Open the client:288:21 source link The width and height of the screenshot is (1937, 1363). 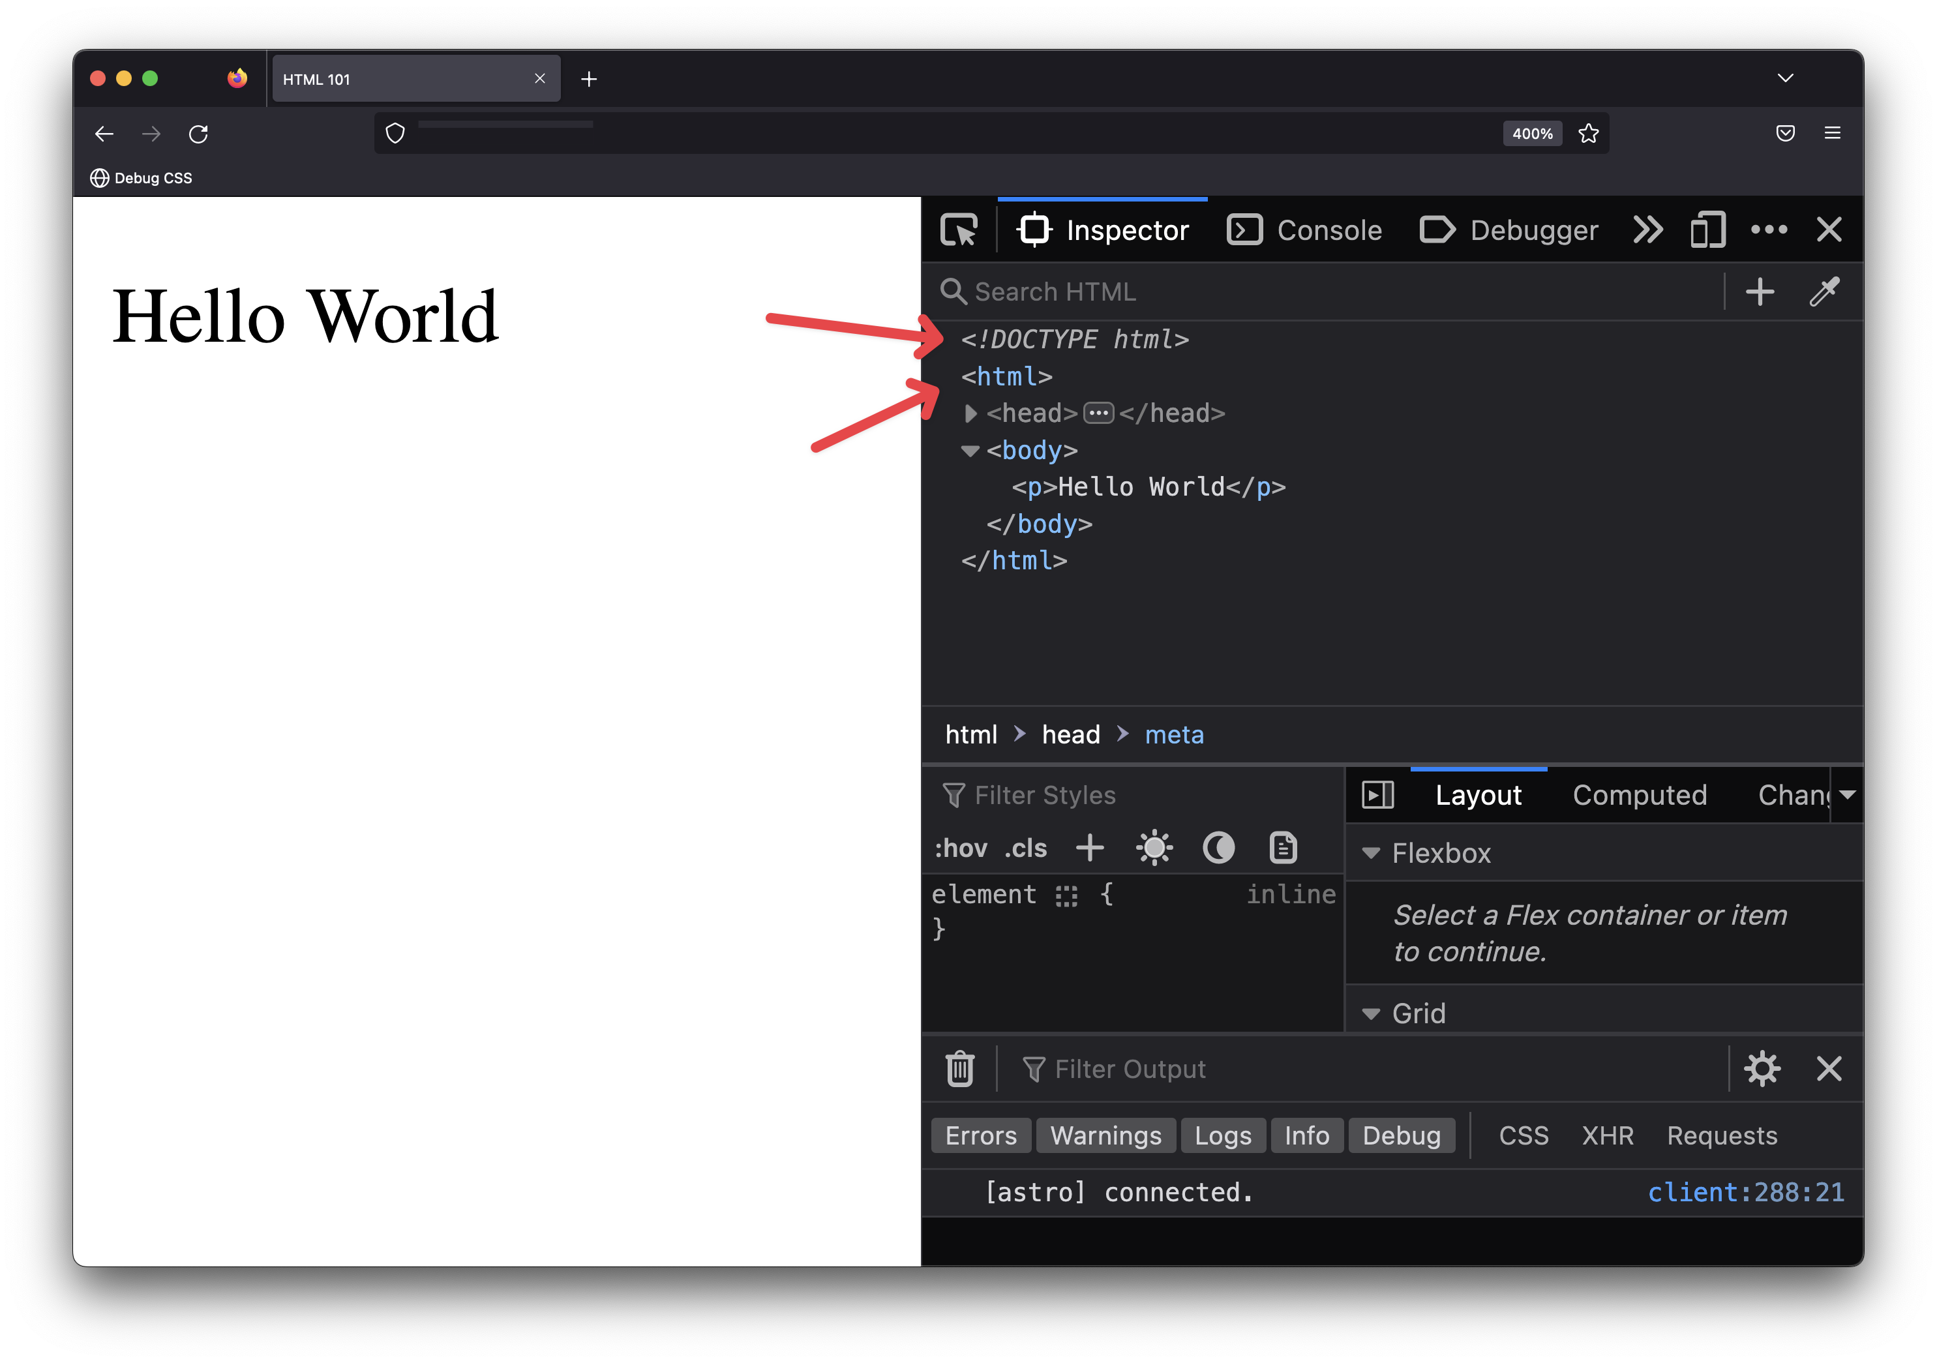pos(1745,1191)
